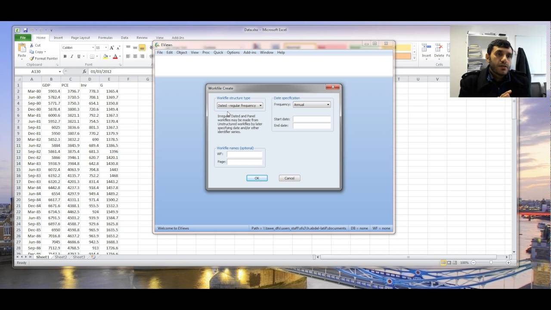Click the Start date input field
This screenshot has height=310, width=551.
tap(312, 119)
